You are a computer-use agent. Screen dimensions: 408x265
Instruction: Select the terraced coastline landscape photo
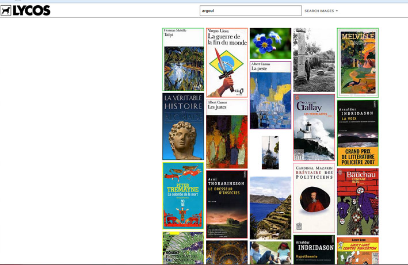coord(270,208)
